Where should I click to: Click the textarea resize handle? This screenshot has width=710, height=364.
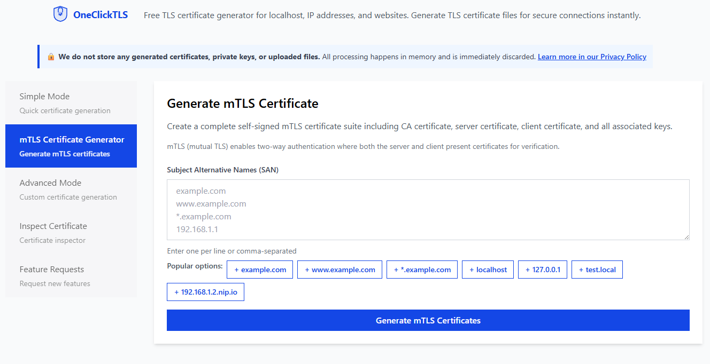(x=688, y=238)
